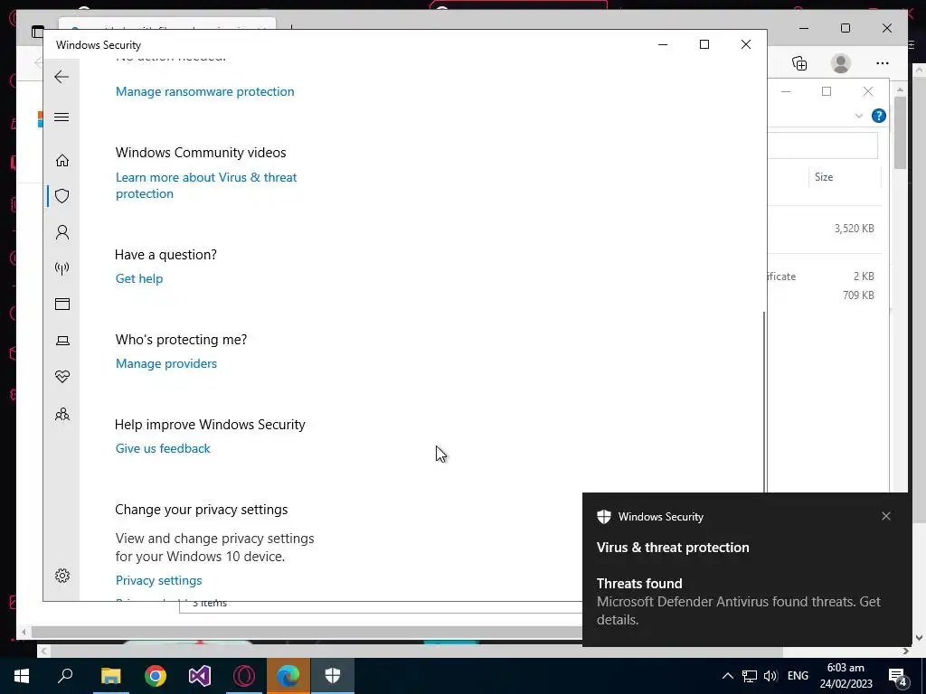Click the Get help link
This screenshot has width=926, height=694.
tap(139, 278)
